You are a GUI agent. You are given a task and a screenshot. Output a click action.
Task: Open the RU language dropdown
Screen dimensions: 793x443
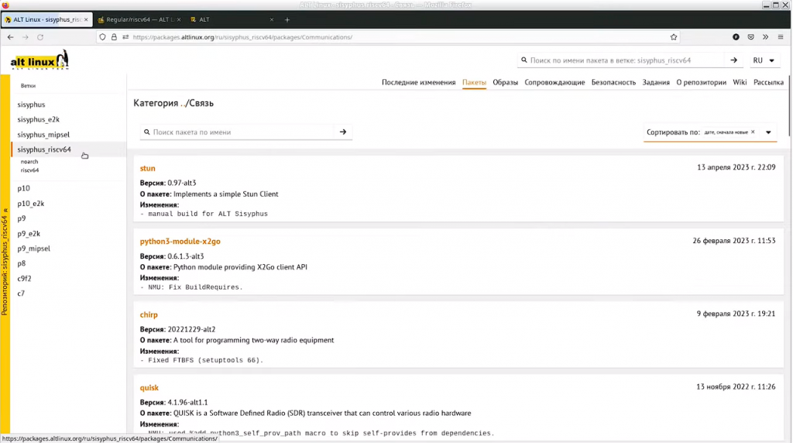pos(764,60)
